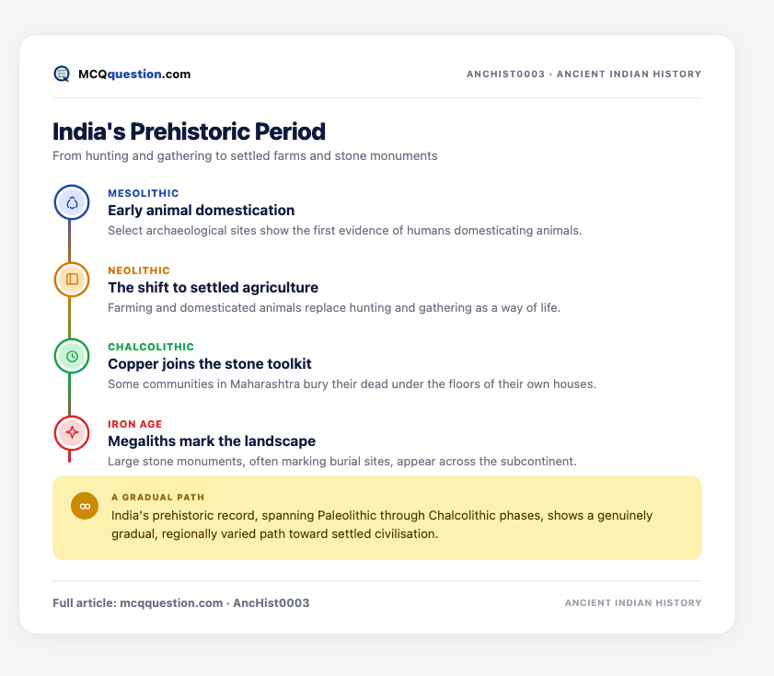Click the Full article mcqquestion.com link

(x=181, y=603)
